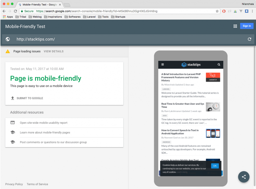The image size is (256, 189).
Task: Click the floating share button
Action: pyautogui.click(x=243, y=177)
